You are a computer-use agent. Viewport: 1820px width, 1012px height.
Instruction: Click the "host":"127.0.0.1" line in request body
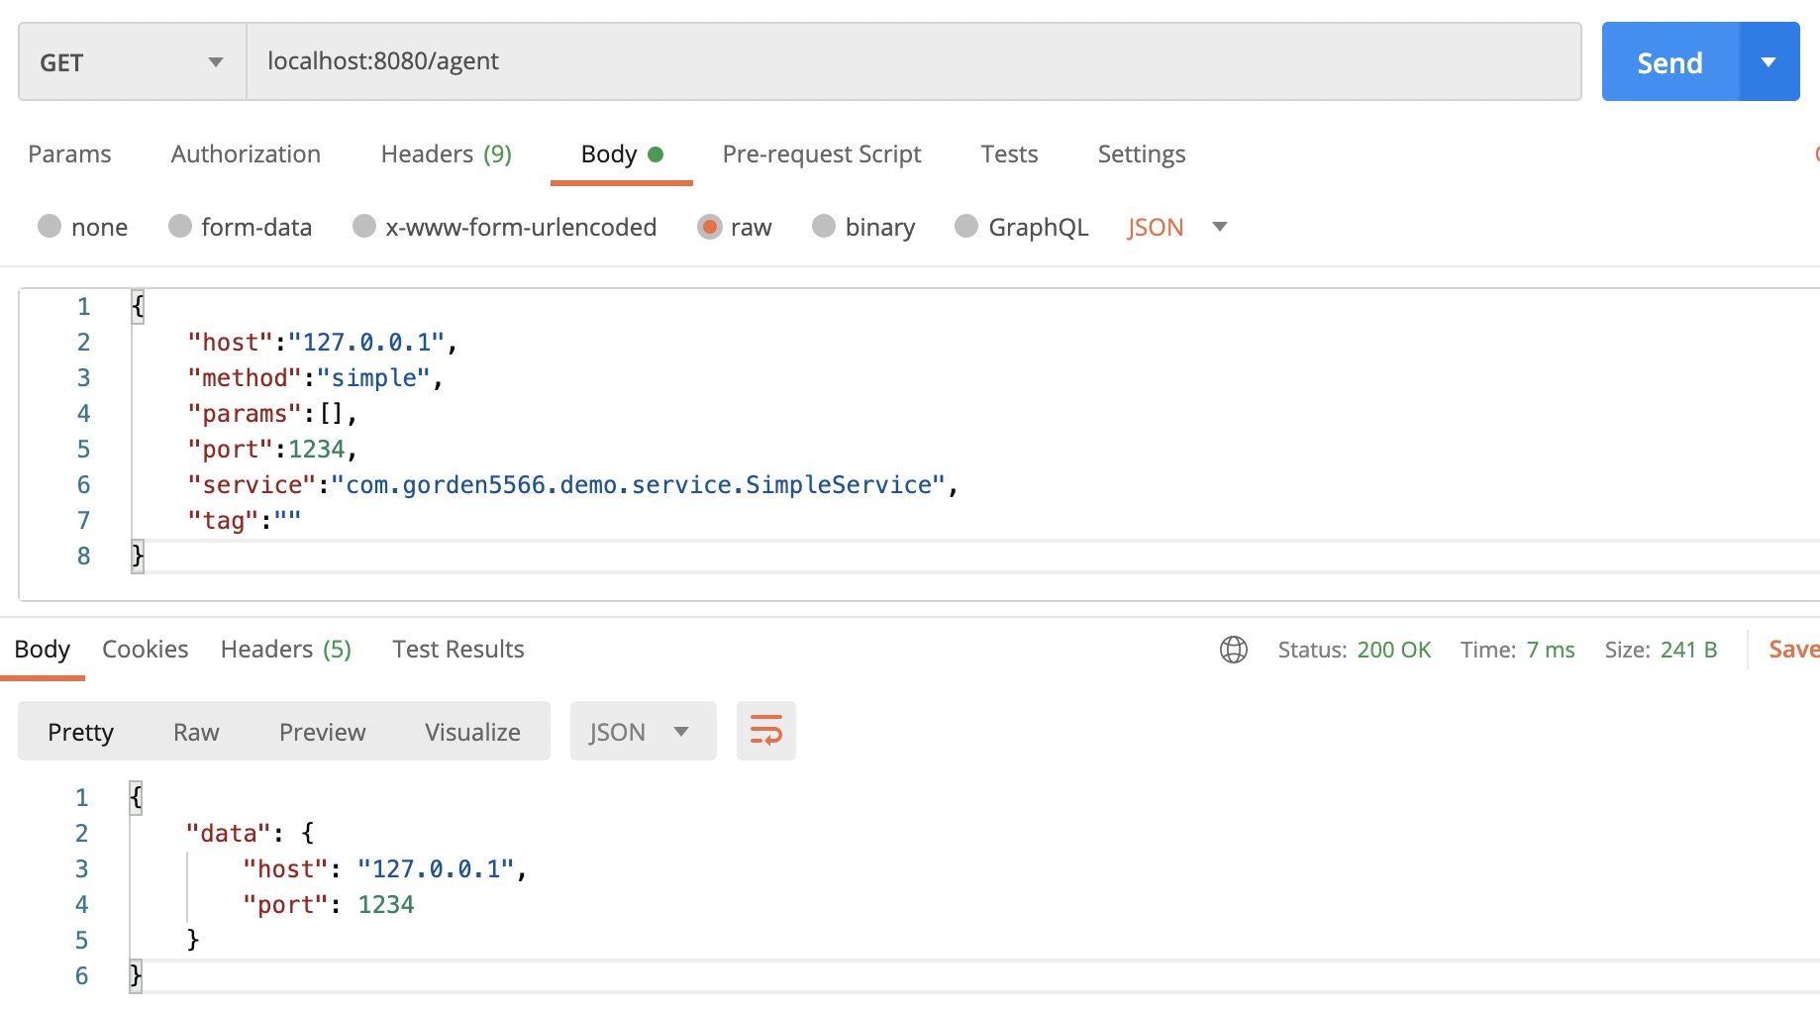click(x=323, y=343)
